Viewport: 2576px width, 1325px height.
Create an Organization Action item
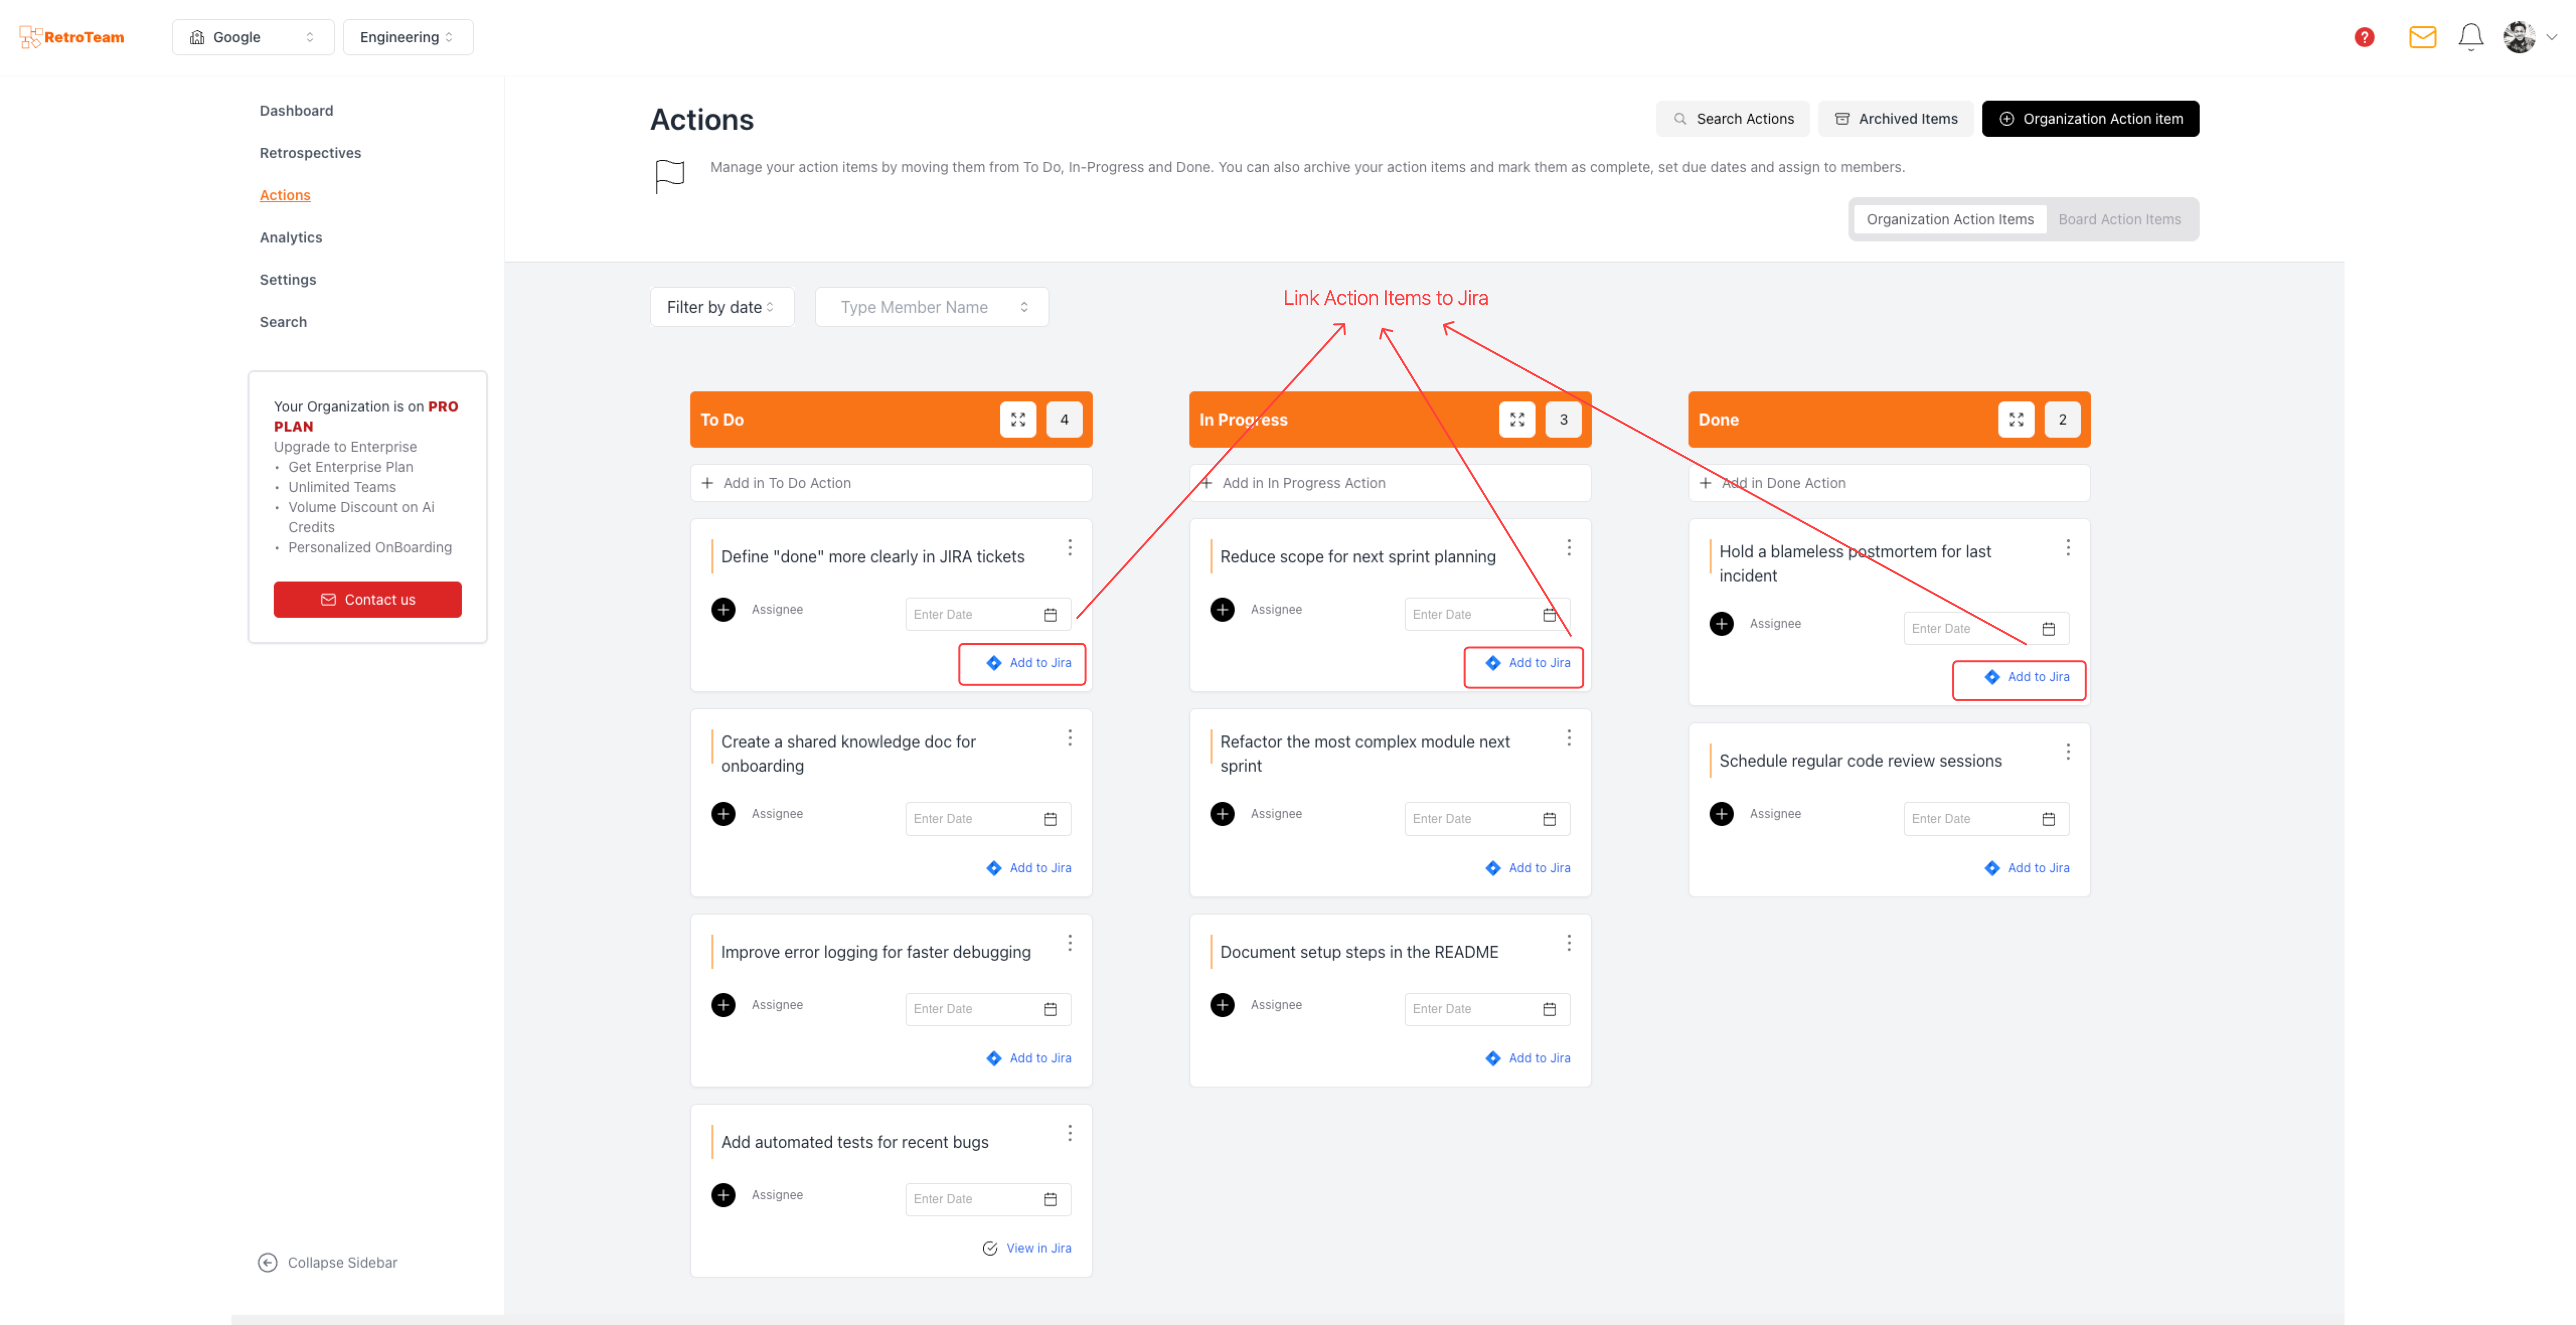click(2090, 119)
